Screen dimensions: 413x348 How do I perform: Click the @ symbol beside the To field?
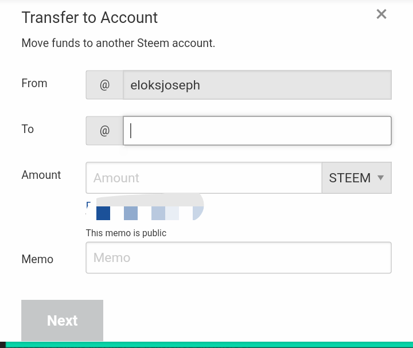(x=104, y=131)
